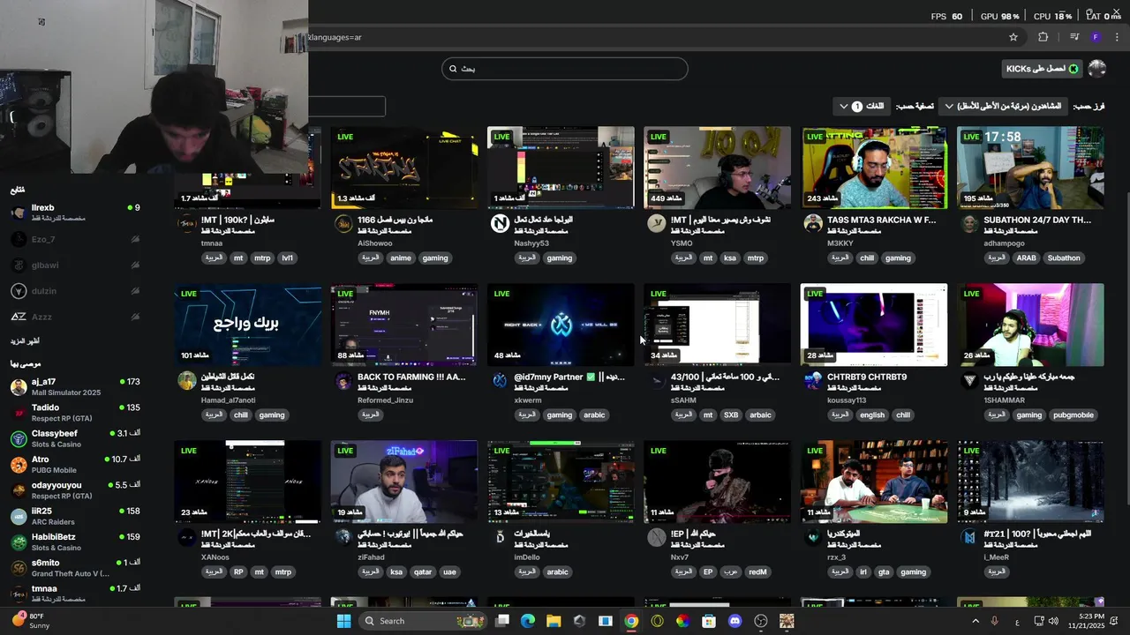Open xkwerm channel avatar

(x=500, y=381)
